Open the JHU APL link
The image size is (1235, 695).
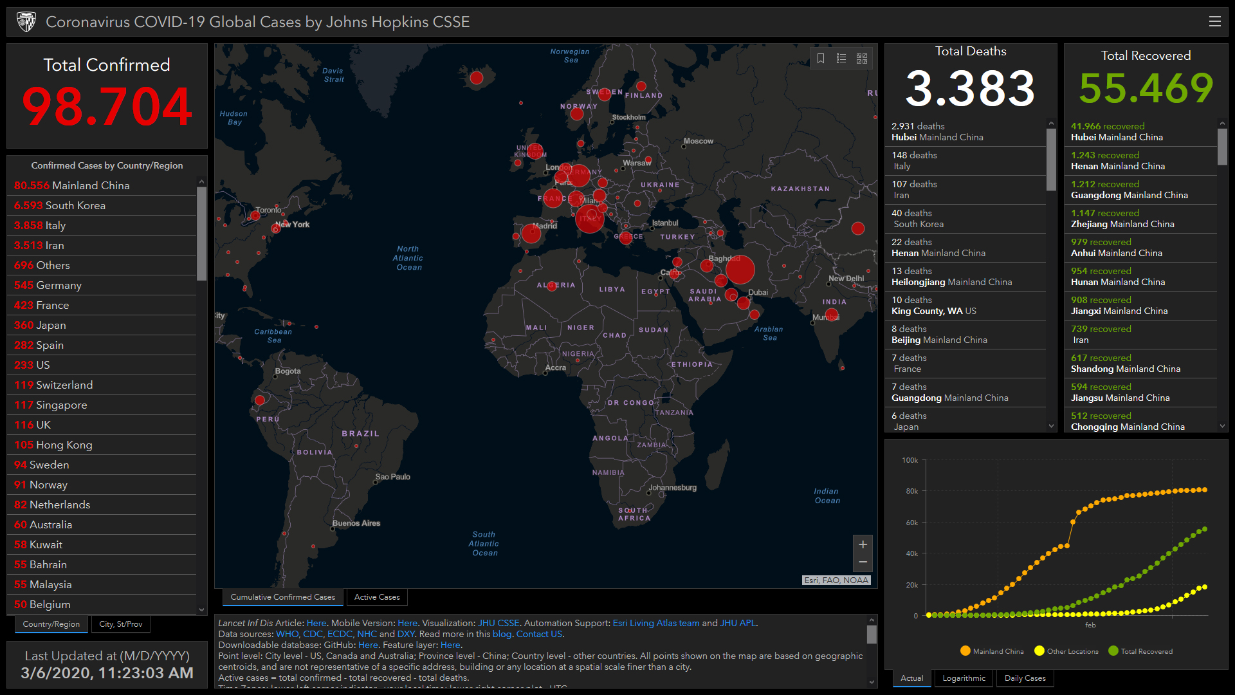point(738,623)
